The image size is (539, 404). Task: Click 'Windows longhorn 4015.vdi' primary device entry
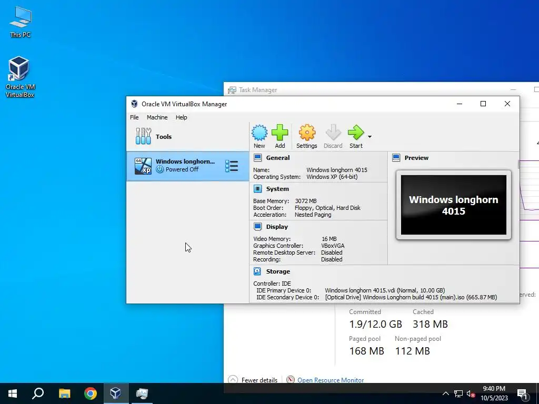tap(385, 290)
